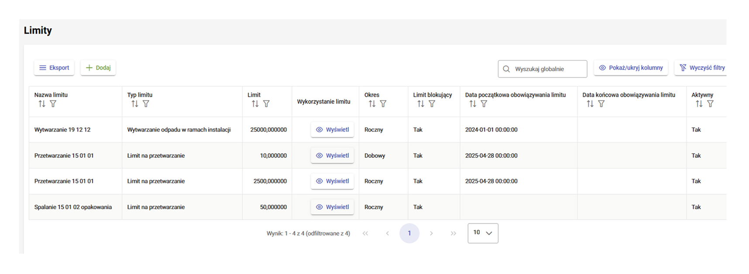Show usage for Spalanie 15 01 02 opakowania
The image size is (749, 274).
[x=332, y=207]
